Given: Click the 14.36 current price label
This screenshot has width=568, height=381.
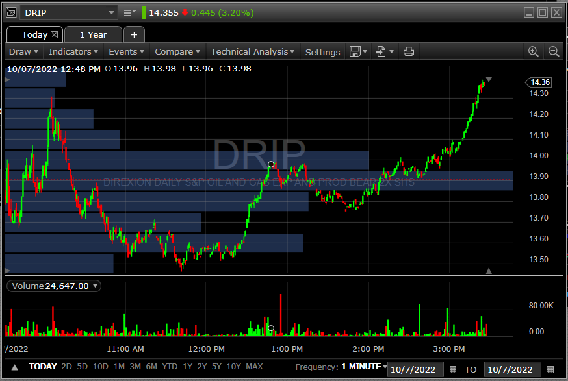Looking at the screenshot, I should click(538, 82).
